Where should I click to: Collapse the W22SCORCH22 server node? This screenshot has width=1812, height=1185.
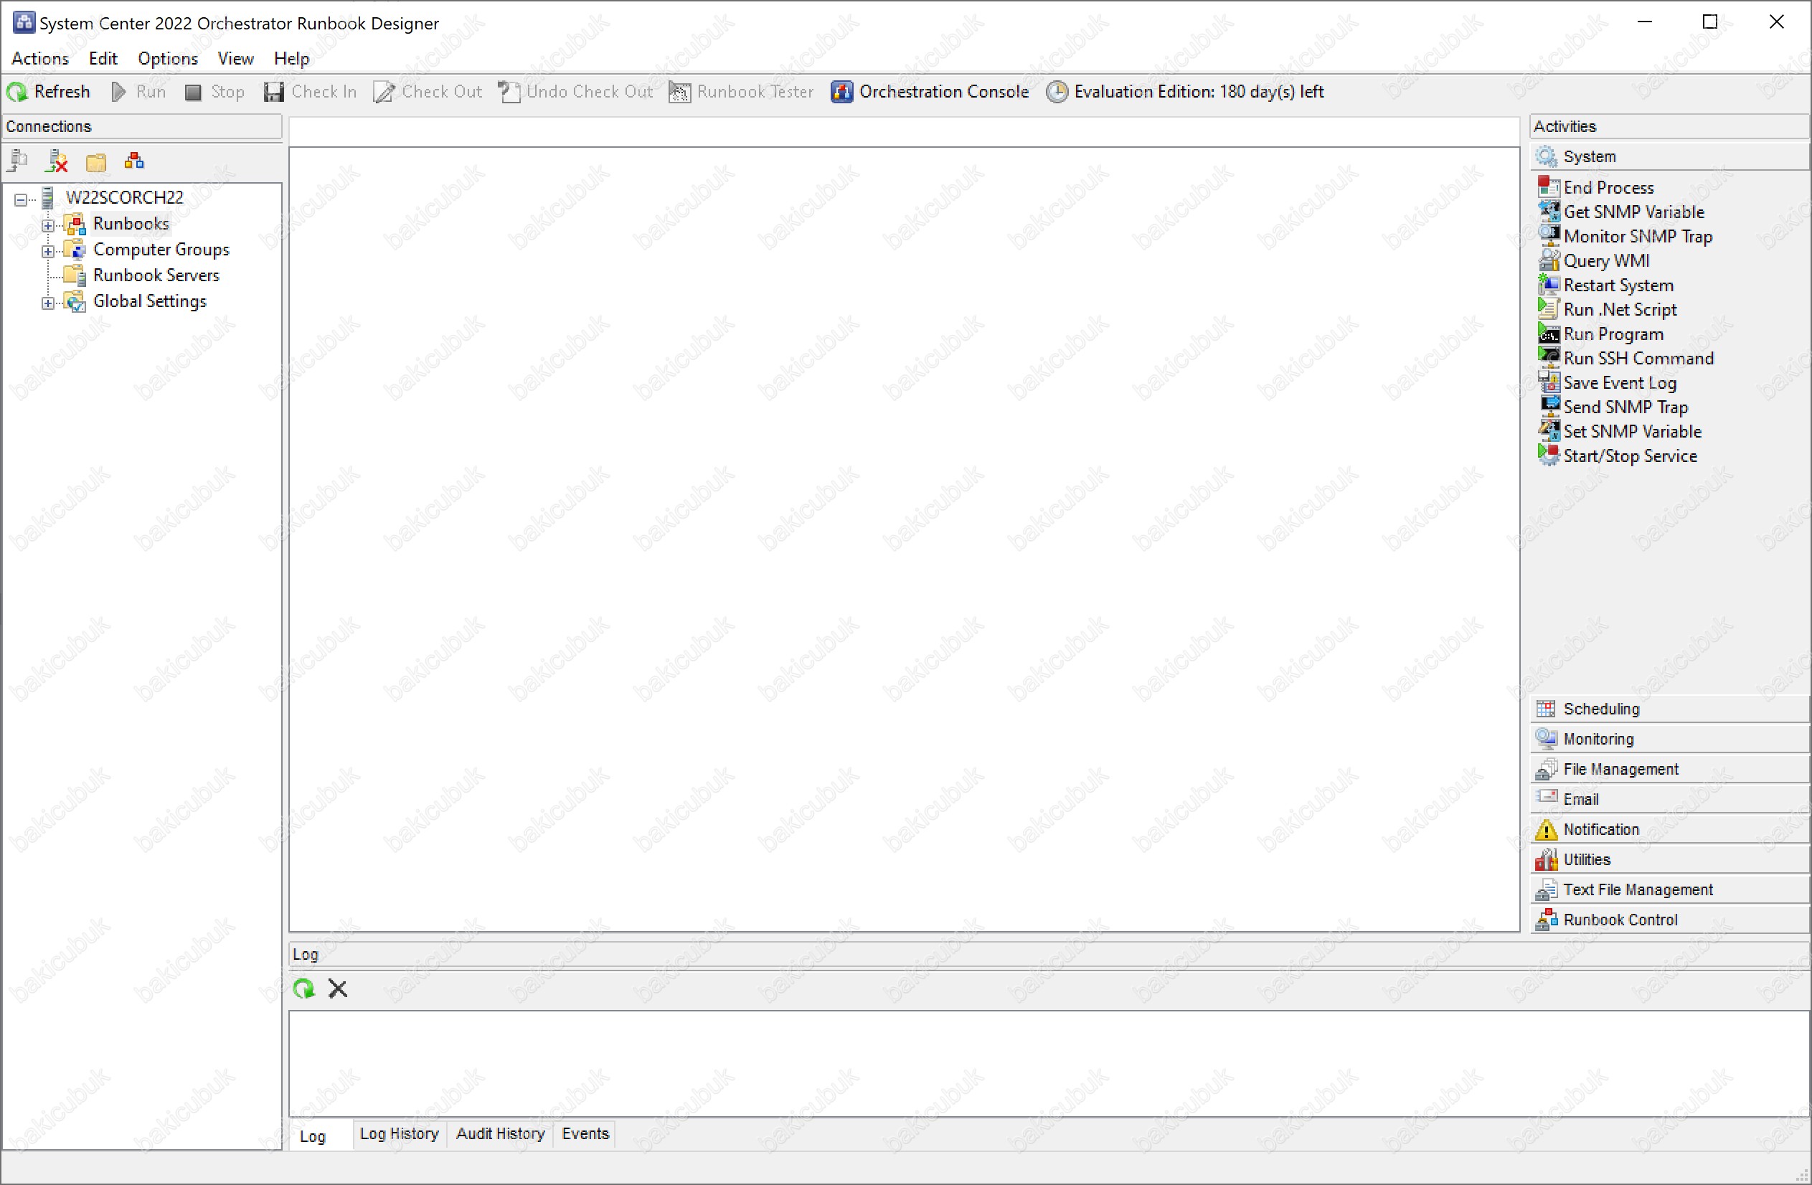point(21,199)
